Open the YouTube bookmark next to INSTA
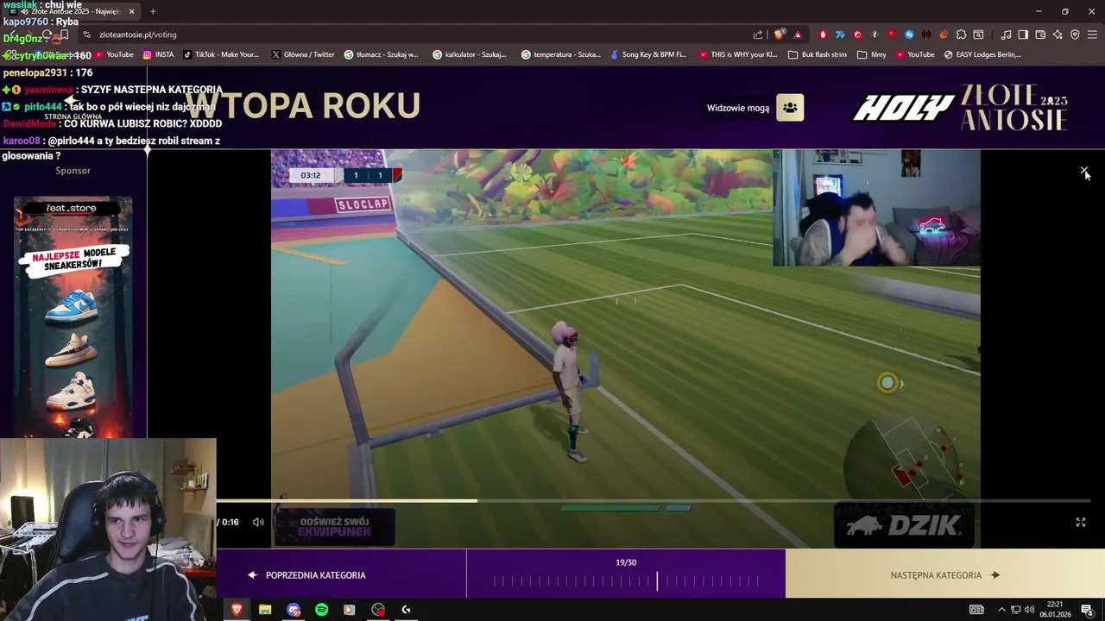Screen dimensions: 1105x621 114,54
